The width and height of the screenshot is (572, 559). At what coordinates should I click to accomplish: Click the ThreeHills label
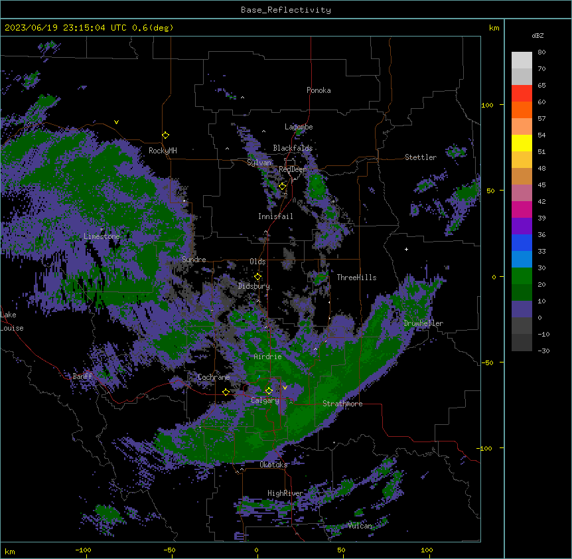[x=356, y=278]
